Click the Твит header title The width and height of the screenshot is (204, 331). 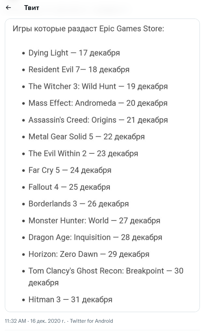tap(32, 8)
